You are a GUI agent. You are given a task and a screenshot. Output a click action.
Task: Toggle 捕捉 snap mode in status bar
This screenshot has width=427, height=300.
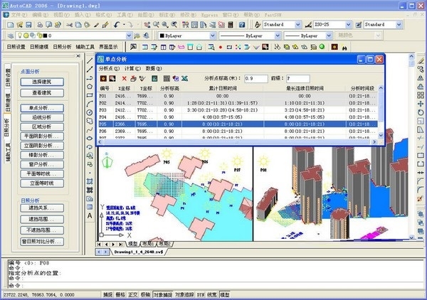[108, 294]
